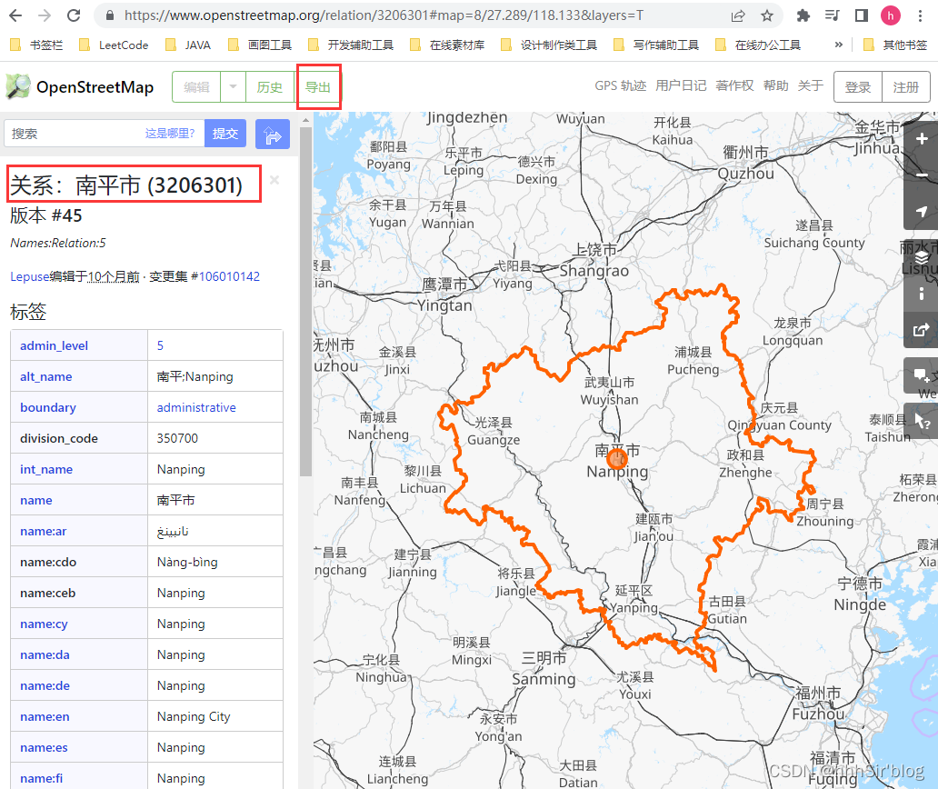Viewport: 938px width, 789px height.
Task: Open 用户日记 link
Action: coord(681,85)
